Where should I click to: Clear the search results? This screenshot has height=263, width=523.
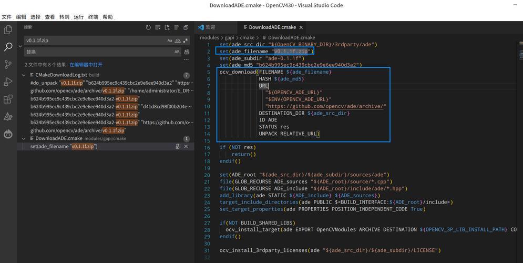158,27
